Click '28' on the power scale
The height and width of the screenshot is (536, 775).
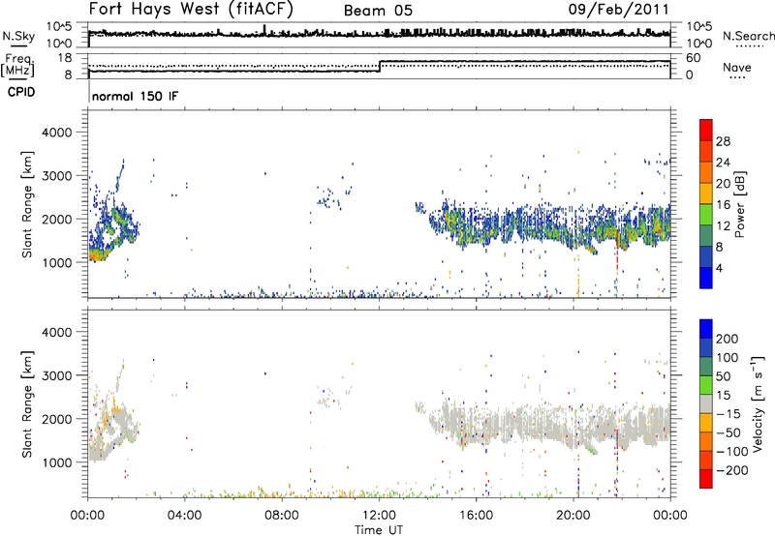(x=723, y=141)
